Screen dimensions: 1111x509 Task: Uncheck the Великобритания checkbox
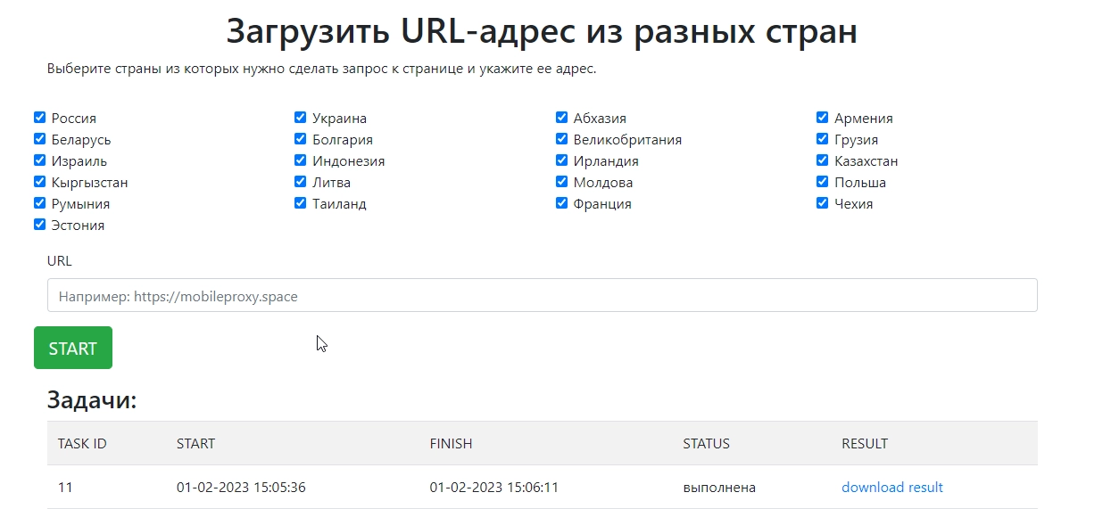point(561,139)
